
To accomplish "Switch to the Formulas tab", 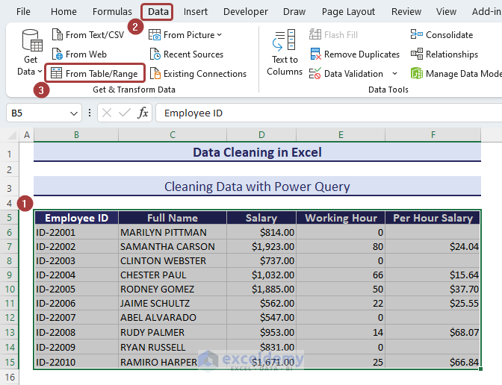I will click(x=112, y=11).
